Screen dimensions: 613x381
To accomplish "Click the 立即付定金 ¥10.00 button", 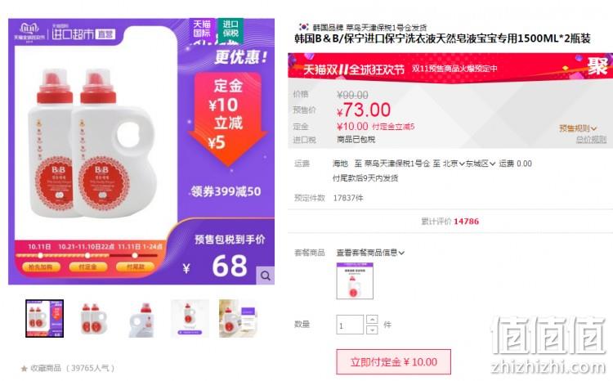I will click(x=394, y=362).
